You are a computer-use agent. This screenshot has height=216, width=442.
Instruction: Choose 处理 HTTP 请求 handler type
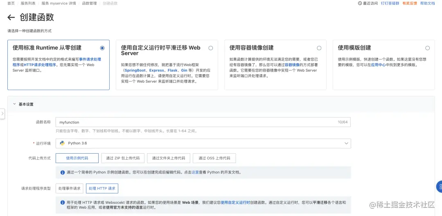click(x=102, y=188)
